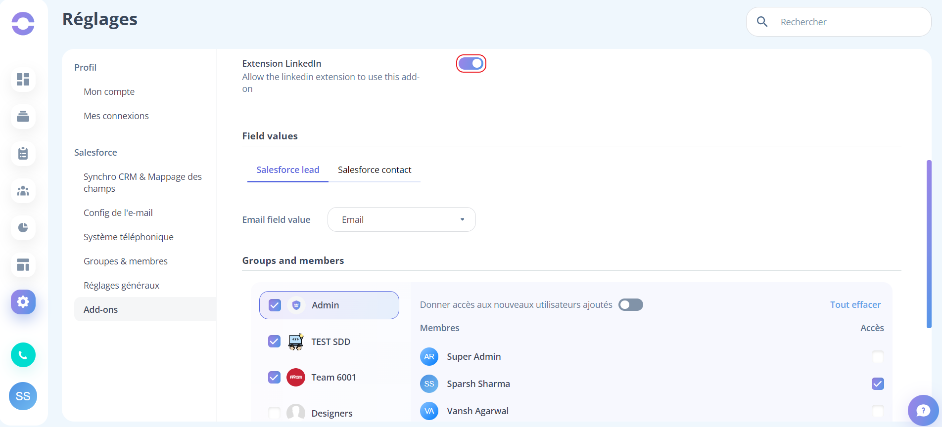Click the settings gear sidebar icon

click(23, 302)
